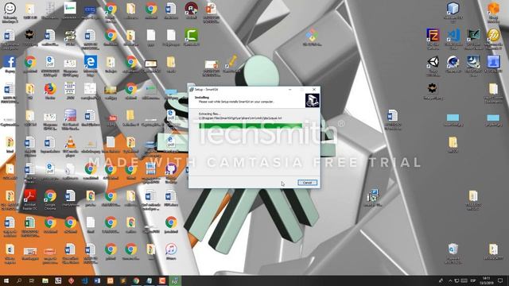509x286 pixels.
Task: Open Task View from the taskbar
Action: click(32, 280)
